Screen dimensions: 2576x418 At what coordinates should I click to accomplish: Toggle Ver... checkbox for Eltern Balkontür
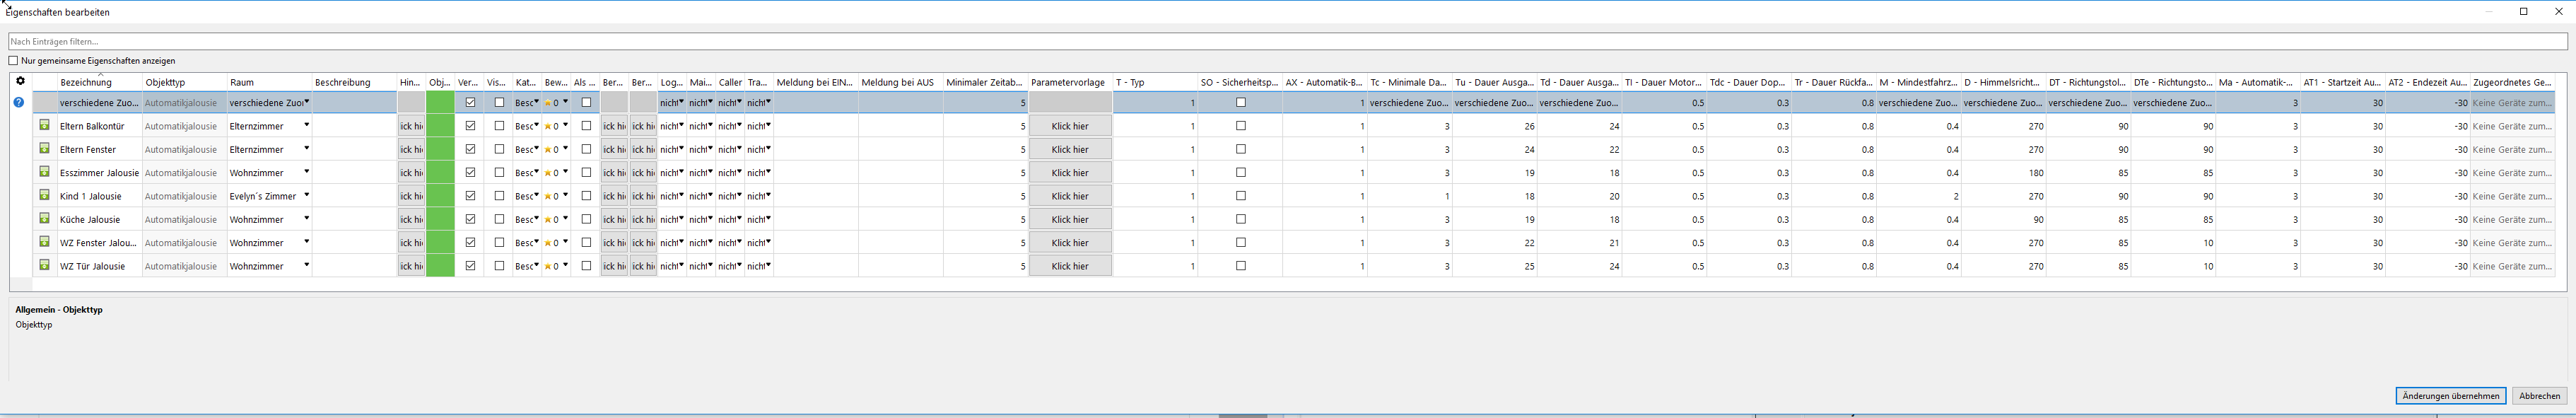(x=470, y=126)
